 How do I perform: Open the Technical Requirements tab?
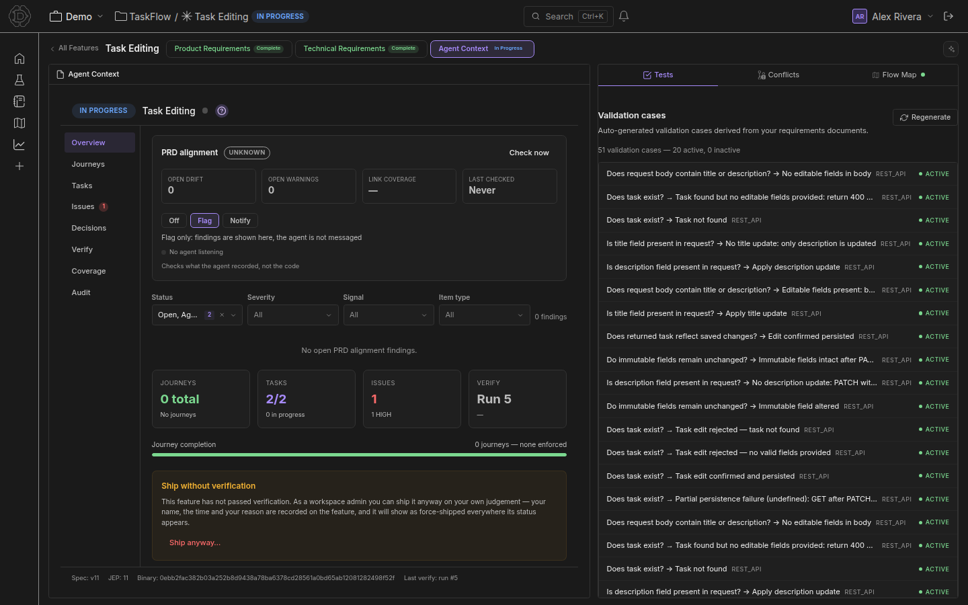(x=361, y=48)
